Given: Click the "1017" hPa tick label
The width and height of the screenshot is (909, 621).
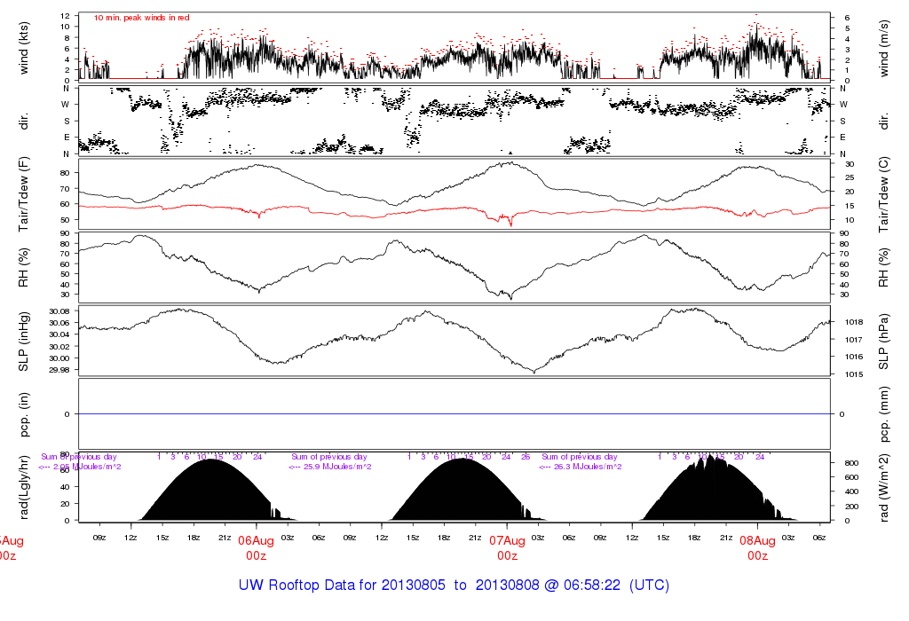Looking at the screenshot, I should [853, 340].
